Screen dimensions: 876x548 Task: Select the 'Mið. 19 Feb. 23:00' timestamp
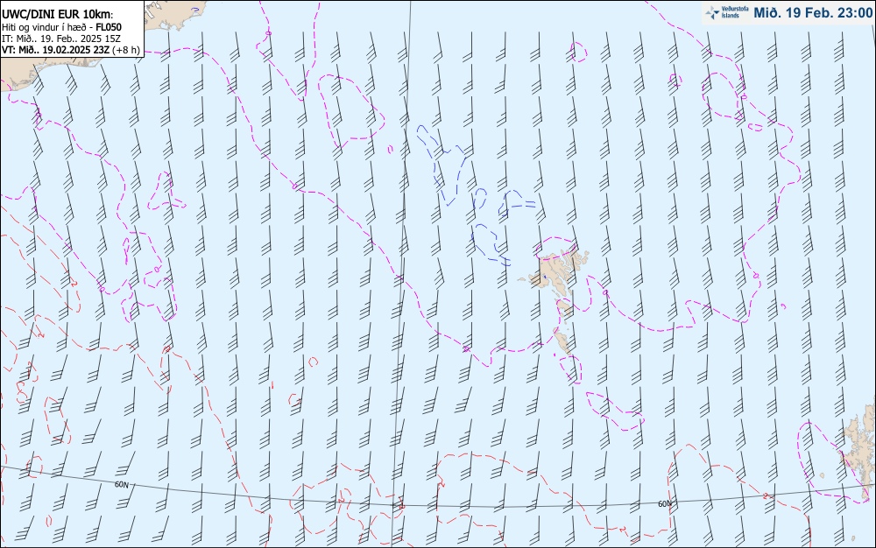coord(813,13)
